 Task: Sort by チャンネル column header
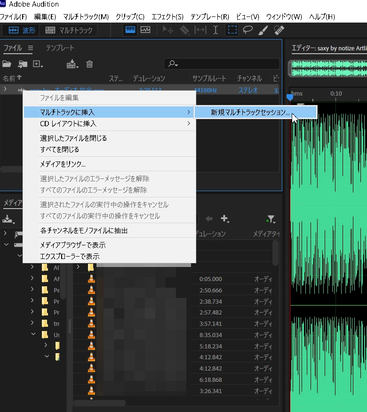click(249, 78)
